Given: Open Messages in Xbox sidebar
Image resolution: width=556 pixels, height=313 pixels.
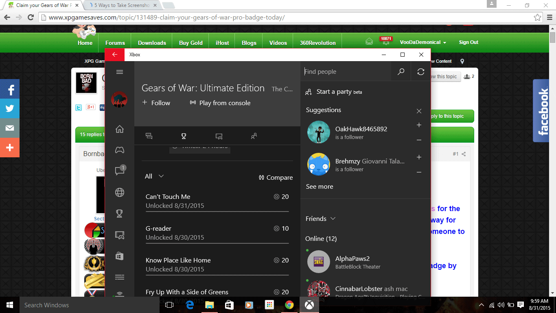Looking at the screenshot, I should (x=120, y=171).
